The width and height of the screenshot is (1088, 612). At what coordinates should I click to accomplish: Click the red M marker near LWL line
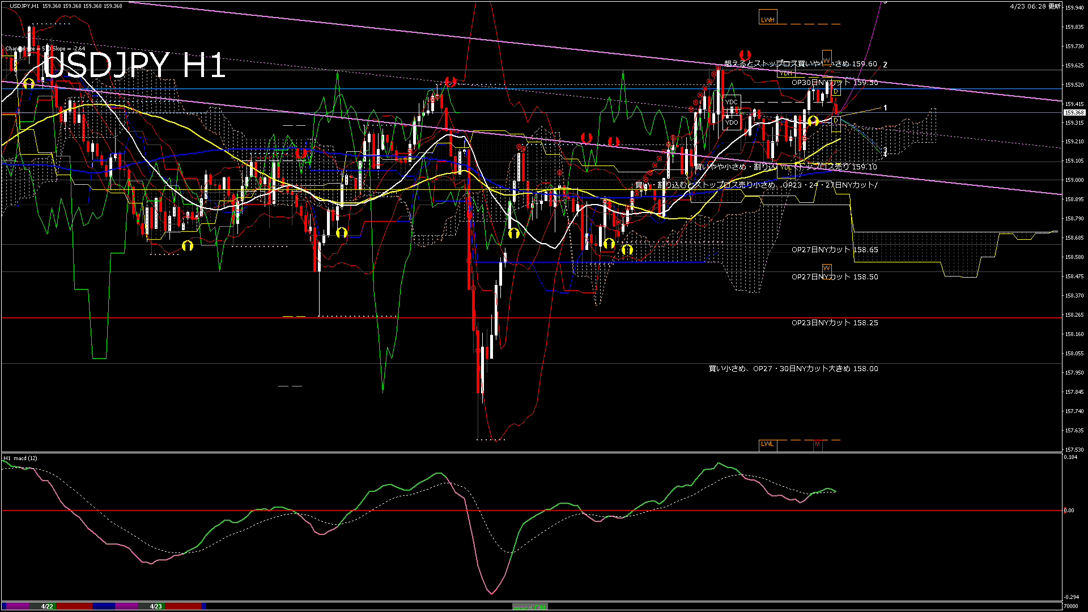coord(817,444)
